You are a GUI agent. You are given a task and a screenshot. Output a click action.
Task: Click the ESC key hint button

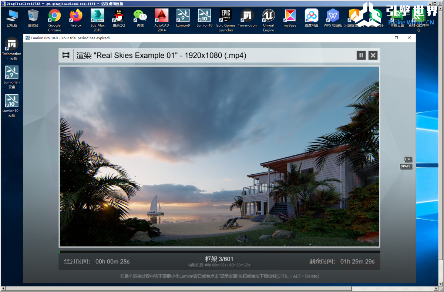coord(408,159)
